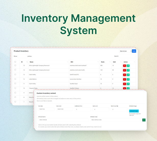Tick the select-all checkbox in table header

click(x=15, y=62)
